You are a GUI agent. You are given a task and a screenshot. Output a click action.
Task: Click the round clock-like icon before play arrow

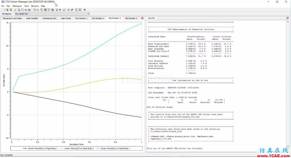57,10
